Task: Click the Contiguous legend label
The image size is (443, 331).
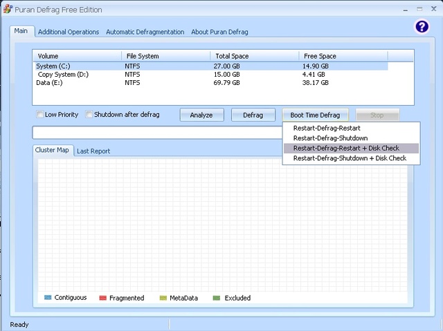Action: tap(71, 297)
